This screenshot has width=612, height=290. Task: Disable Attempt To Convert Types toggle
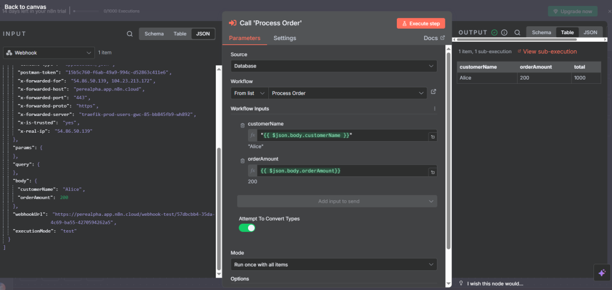coord(247,228)
